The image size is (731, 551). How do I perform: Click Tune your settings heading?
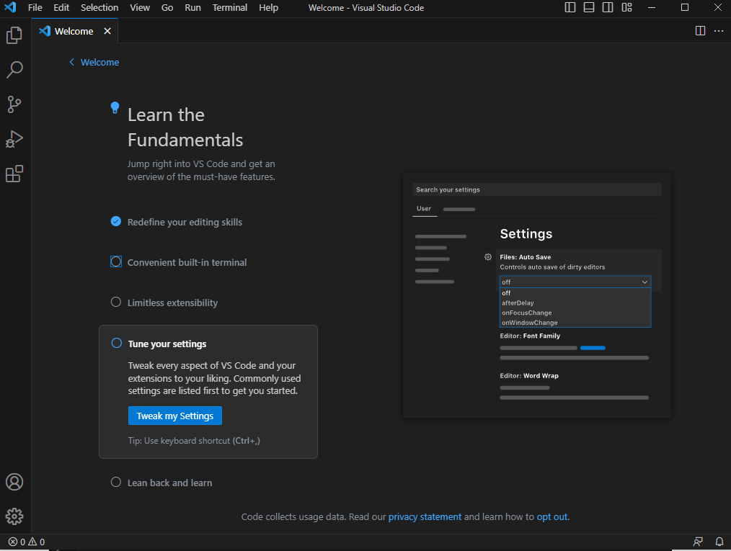click(x=167, y=344)
